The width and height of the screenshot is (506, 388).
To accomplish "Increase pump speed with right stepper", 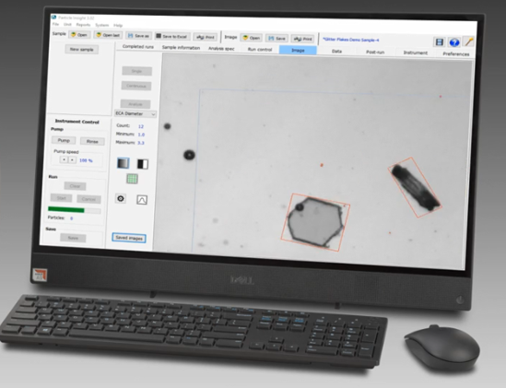I will coord(72,159).
